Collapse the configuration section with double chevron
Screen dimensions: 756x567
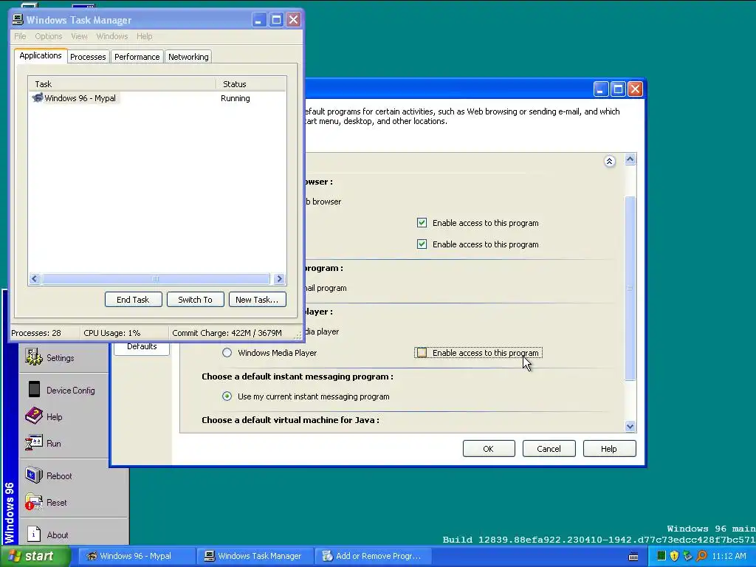pos(609,161)
